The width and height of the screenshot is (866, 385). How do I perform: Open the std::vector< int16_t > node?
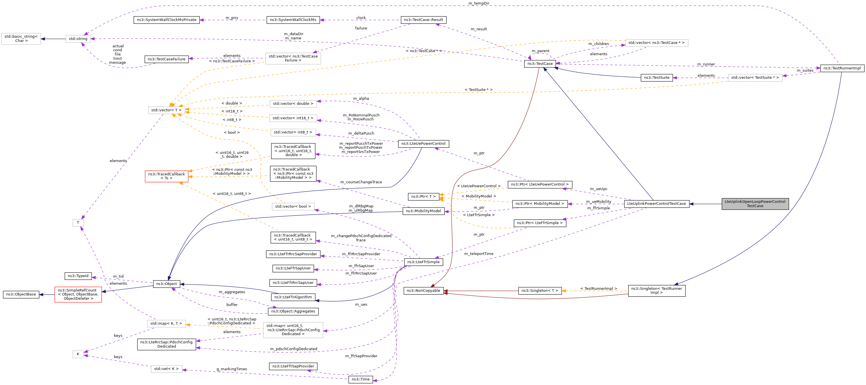point(293,118)
